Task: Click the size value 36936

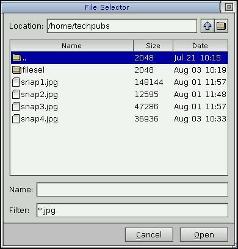Action: click(x=146, y=119)
